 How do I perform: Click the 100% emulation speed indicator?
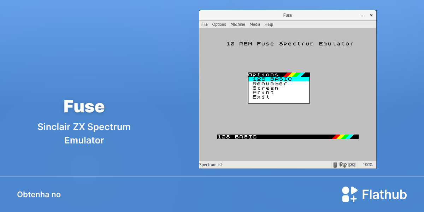(x=367, y=165)
